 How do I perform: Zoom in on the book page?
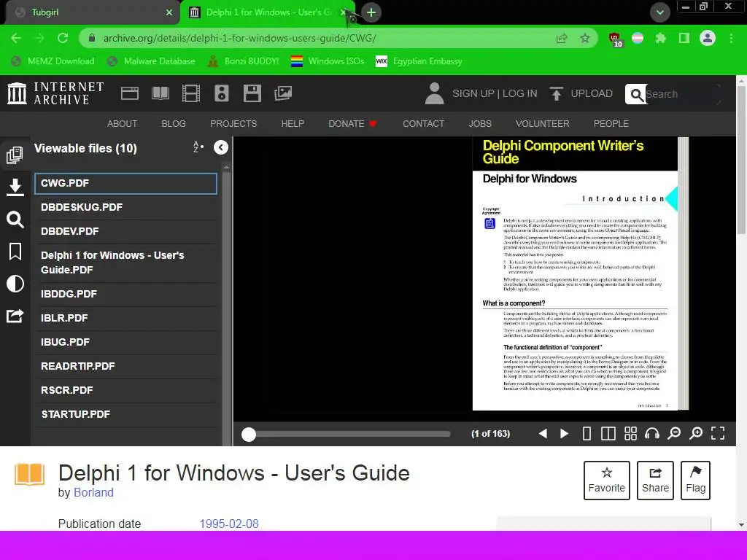tap(696, 433)
